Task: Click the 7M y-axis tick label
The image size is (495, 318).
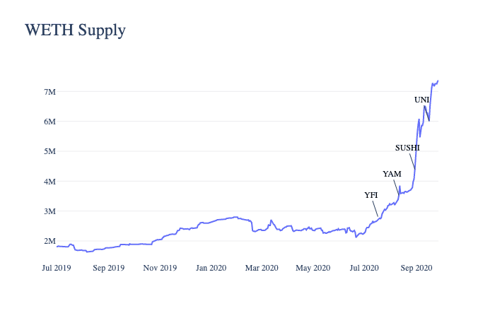Action: (x=50, y=92)
